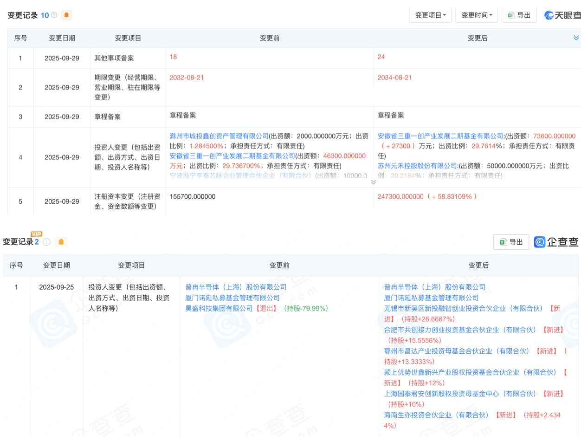
Task: Open the 变更时间 filter dropdown
Action: click(x=476, y=15)
